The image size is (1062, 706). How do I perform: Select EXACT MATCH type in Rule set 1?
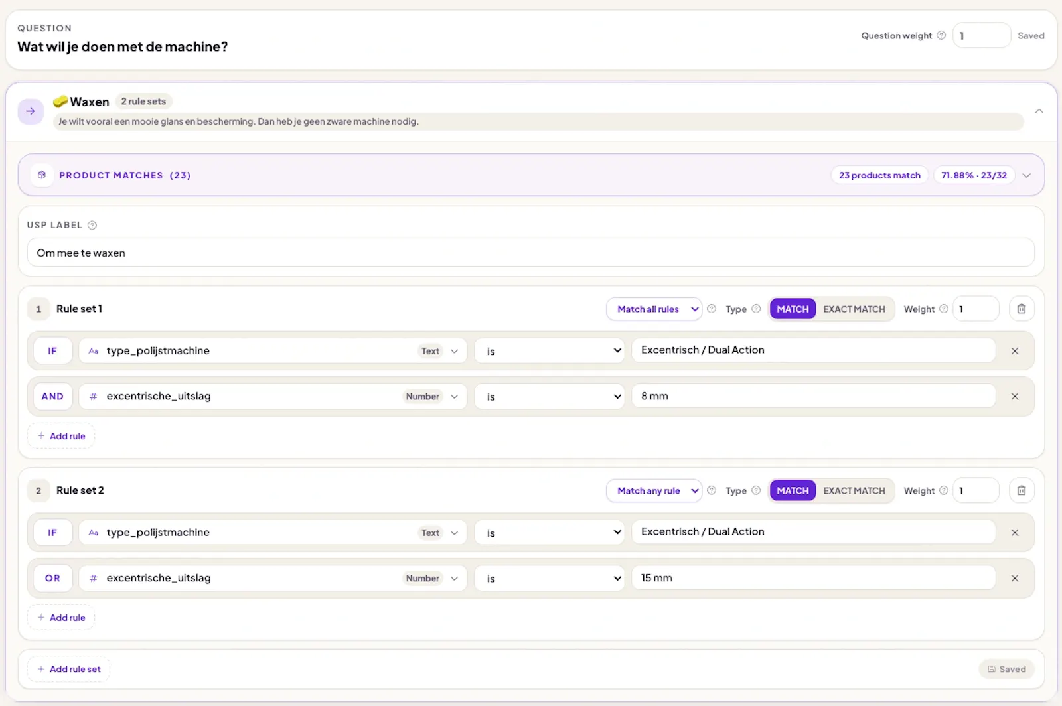(854, 309)
